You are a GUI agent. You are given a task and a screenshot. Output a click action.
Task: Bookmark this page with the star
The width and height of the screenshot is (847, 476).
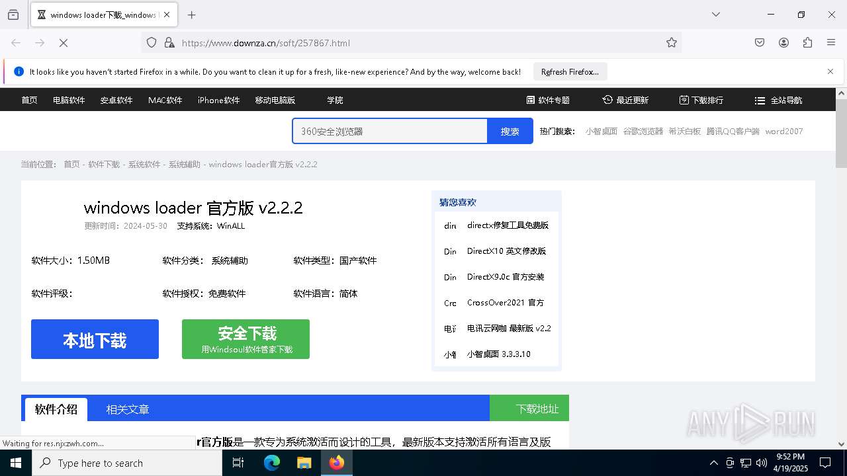point(672,43)
